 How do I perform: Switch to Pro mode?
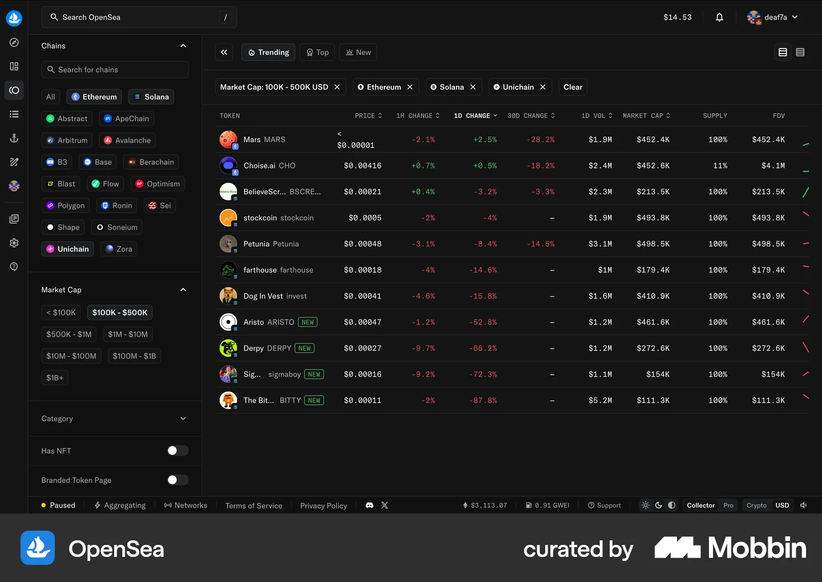[728, 506]
